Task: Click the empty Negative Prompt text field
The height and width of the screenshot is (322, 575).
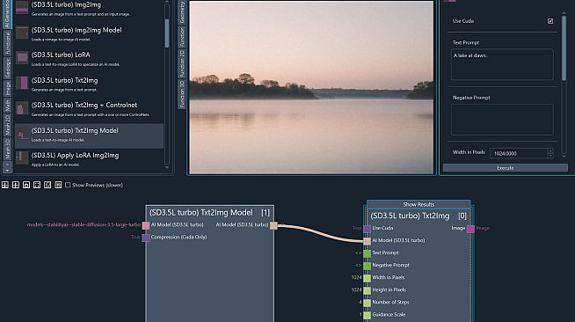Action: click(x=502, y=120)
